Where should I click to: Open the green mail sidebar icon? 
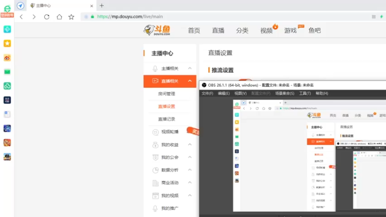pyautogui.click(x=7, y=72)
